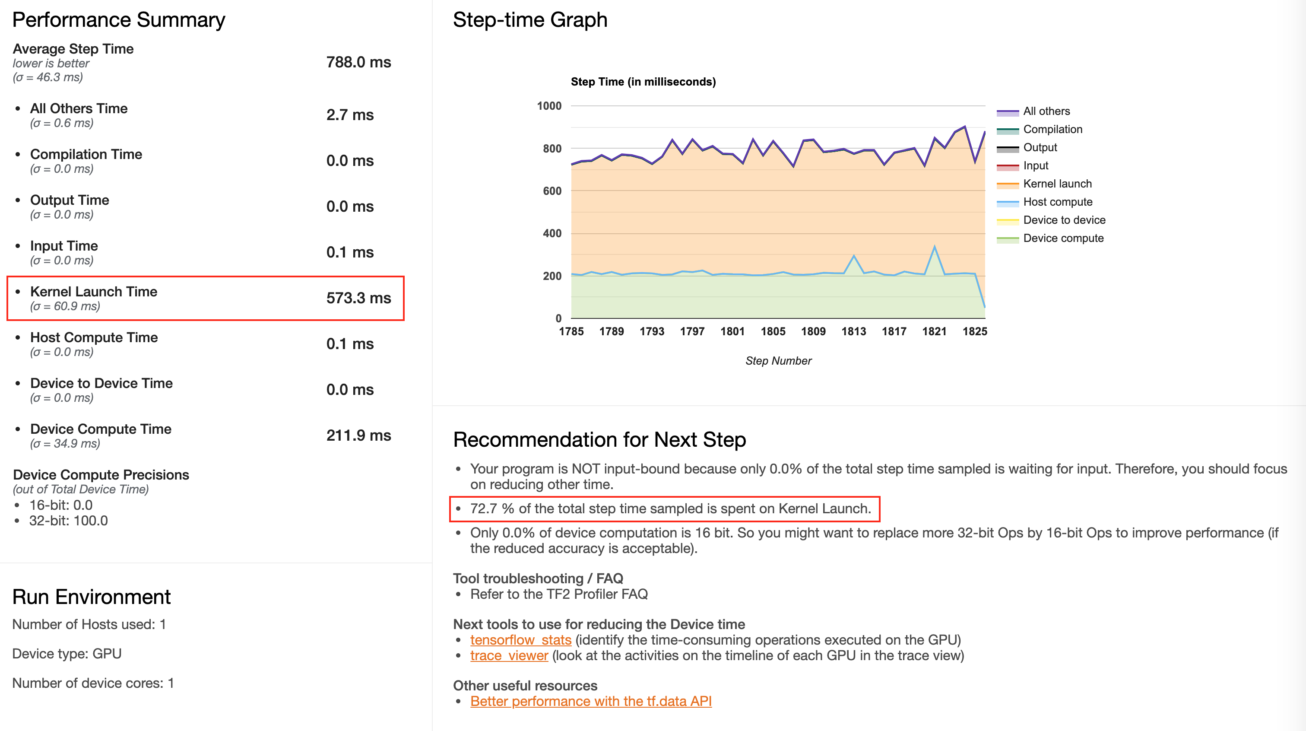1306x731 pixels.
Task: Toggle the "Host compute" legend entry
Action: pos(1058,201)
